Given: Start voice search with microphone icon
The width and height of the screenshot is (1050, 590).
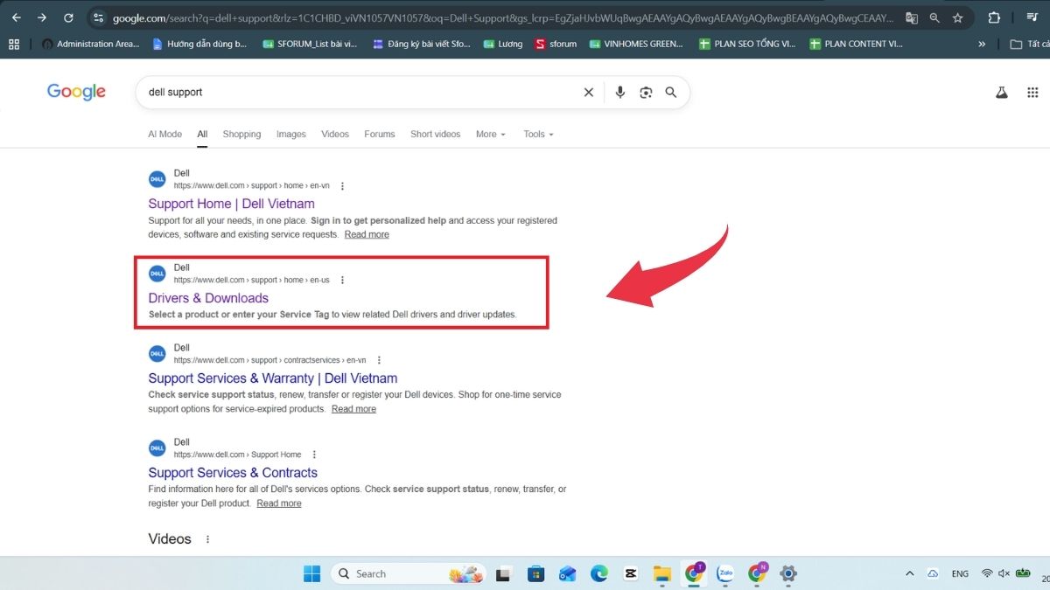Looking at the screenshot, I should tap(620, 92).
